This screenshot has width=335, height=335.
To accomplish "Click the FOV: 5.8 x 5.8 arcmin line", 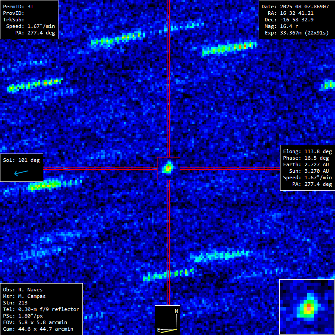I will pyautogui.click(x=35, y=322).
